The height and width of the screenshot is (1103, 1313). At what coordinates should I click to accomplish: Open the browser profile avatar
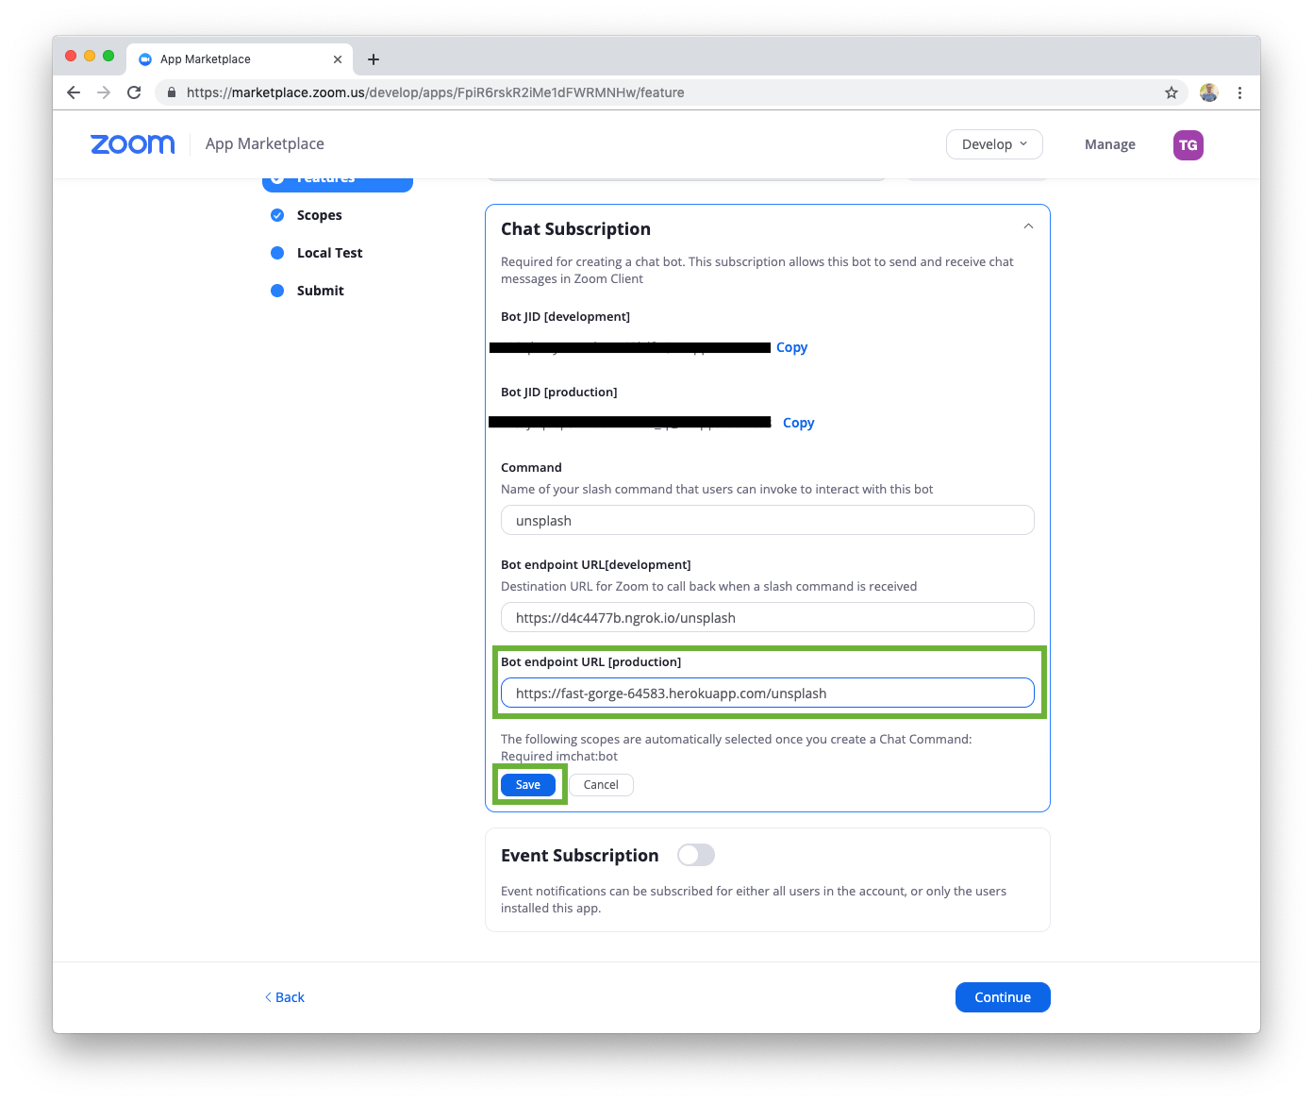point(1209,92)
